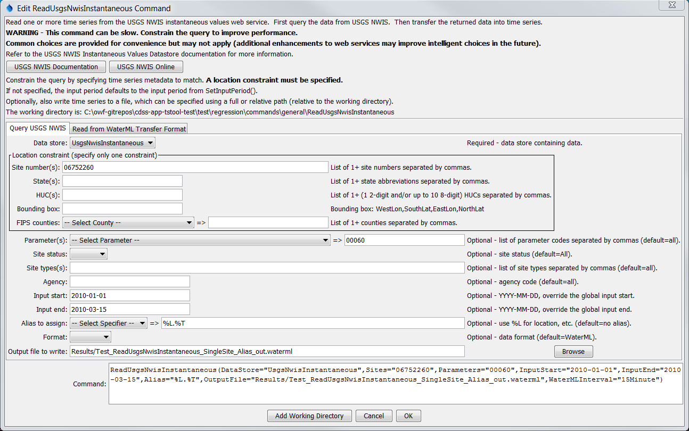Expand the Format dropdown
The height and width of the screenshot is (431, 689).
(x=90, y=337)
